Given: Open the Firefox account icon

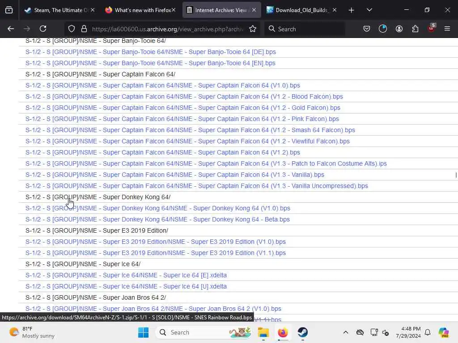Looking at the screenshot, I should (399, 29).
